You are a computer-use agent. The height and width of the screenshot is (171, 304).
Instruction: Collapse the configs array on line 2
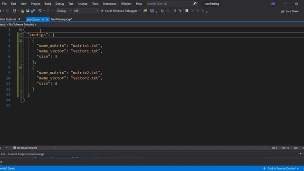pyautogui.click(x=21, y=35)
